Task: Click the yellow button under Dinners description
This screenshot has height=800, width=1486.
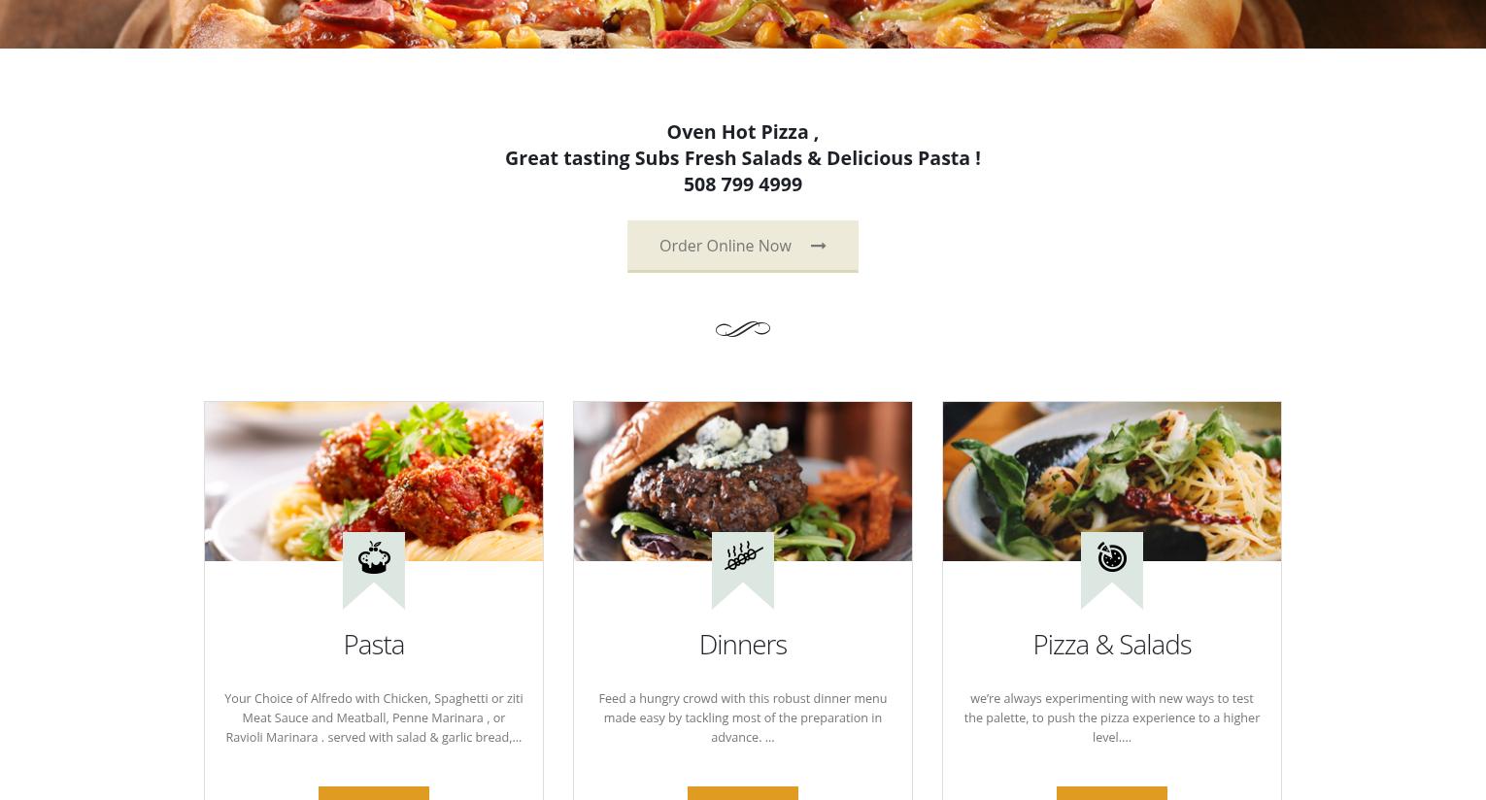Action: point(743,793)
